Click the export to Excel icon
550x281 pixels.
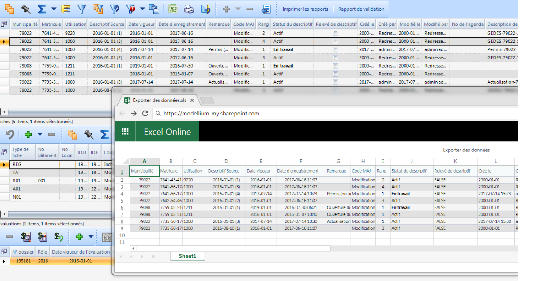(173, 9)
